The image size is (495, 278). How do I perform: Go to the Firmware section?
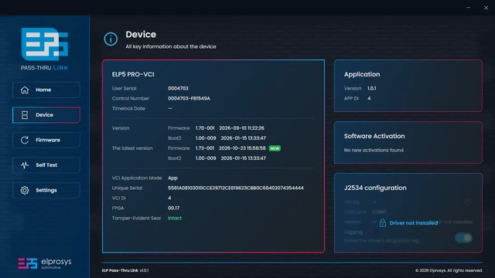46,140
